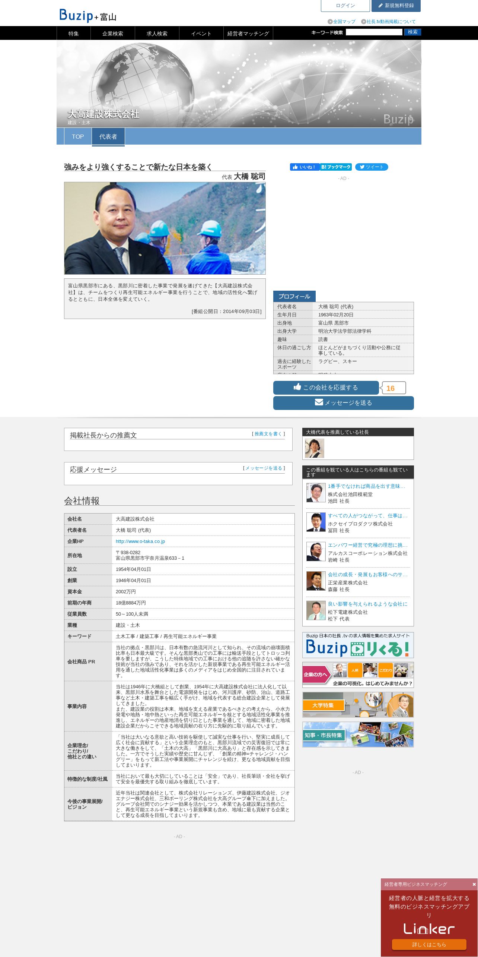The width and height of the screenshot is (478, 957).
Task: Switch to the 代表者 tab
Action: click(108, 137)
